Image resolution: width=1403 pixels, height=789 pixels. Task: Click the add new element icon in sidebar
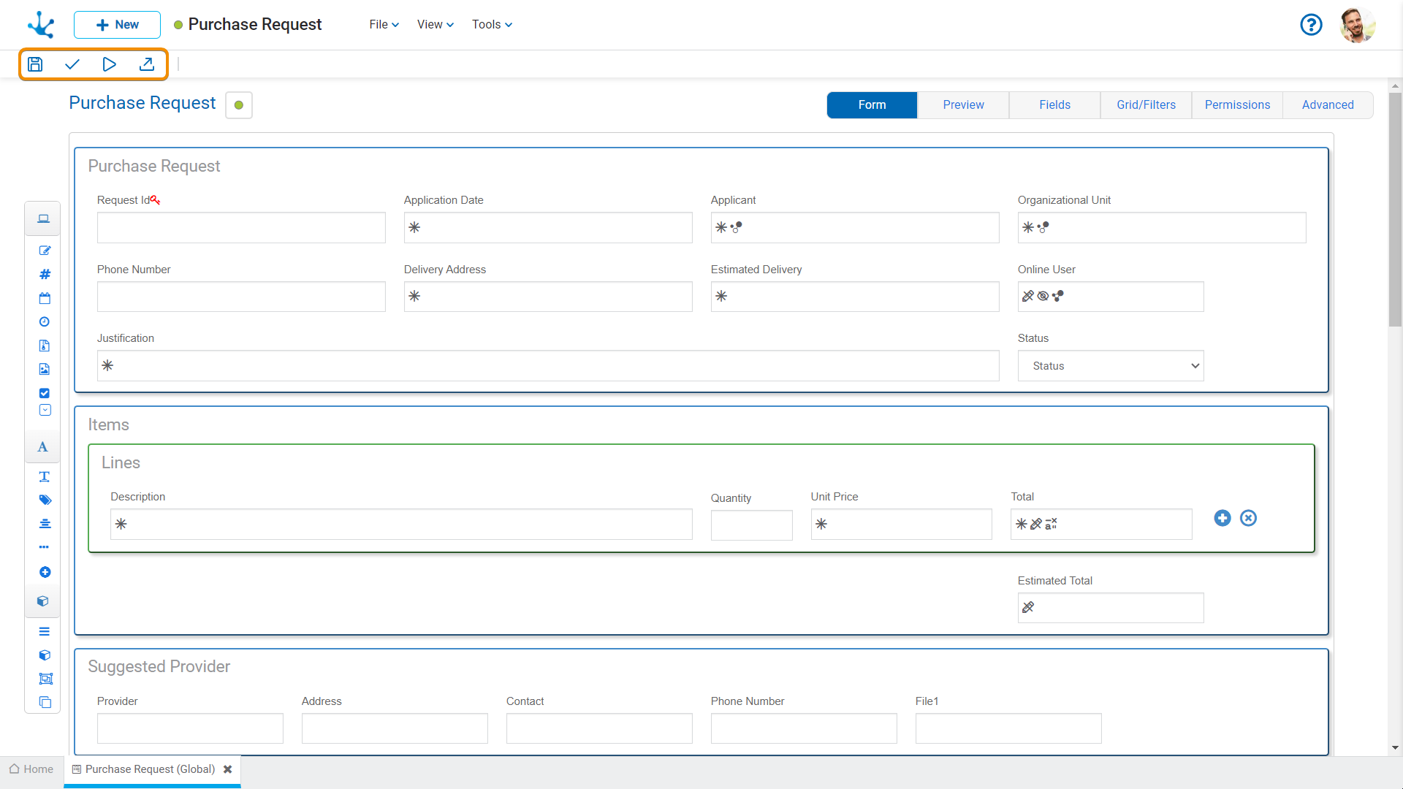pos(43,572)
